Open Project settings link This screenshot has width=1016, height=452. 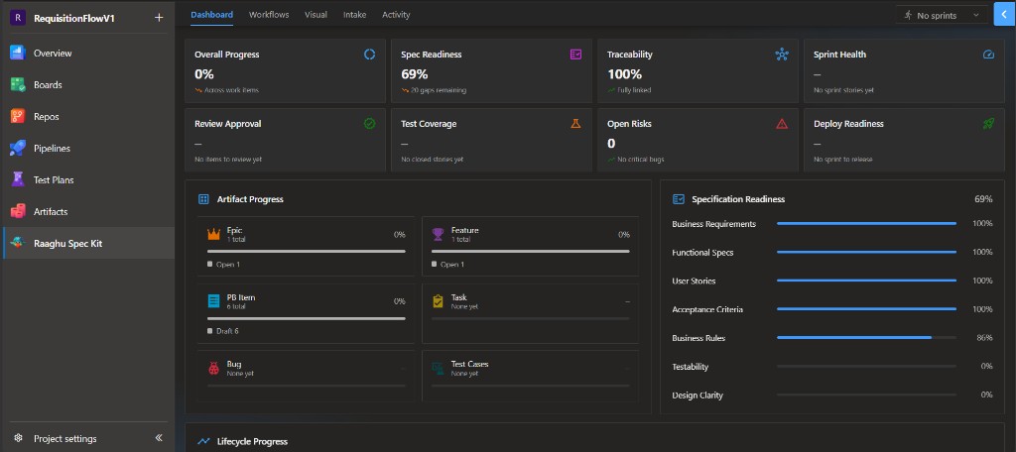tap(65, 438)
